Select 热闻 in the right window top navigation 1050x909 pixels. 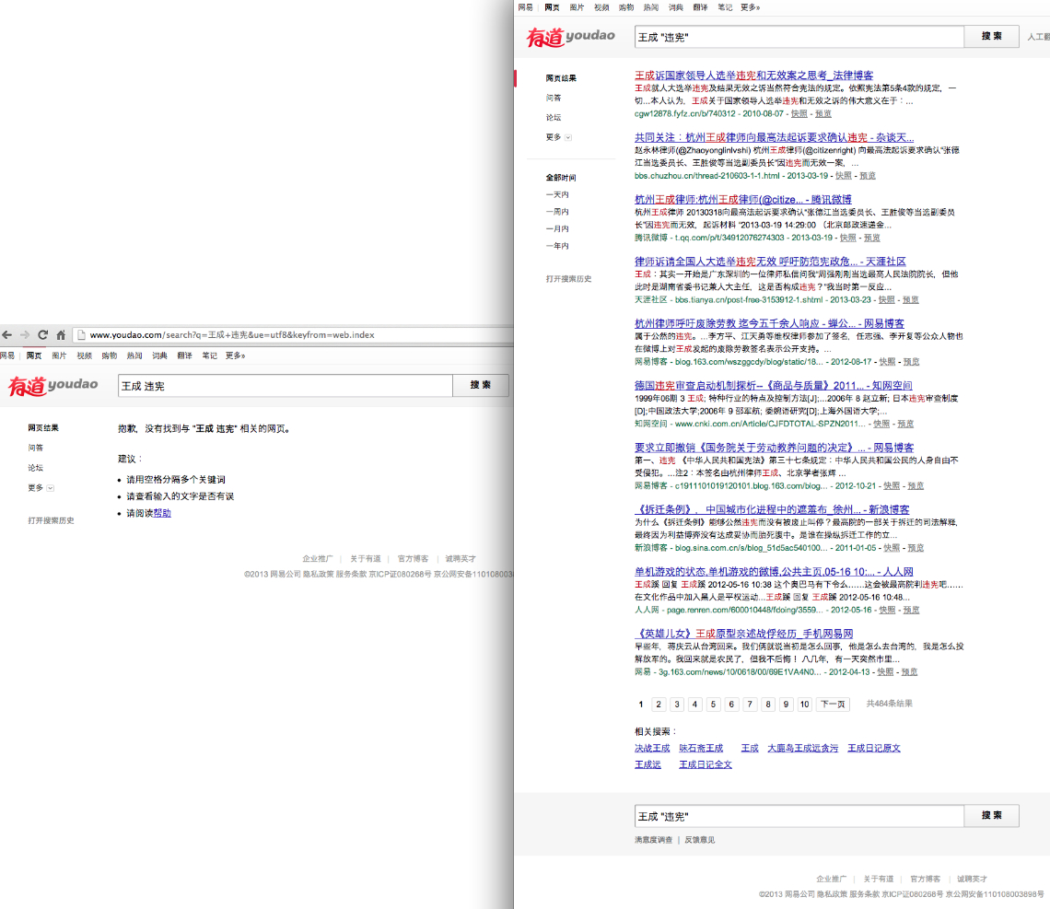coord(651,7)
